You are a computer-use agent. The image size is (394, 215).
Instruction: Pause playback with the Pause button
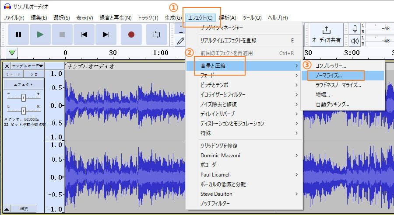[18, 35]
